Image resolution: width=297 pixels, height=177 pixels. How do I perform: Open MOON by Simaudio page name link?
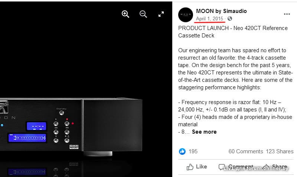point(221,11)
